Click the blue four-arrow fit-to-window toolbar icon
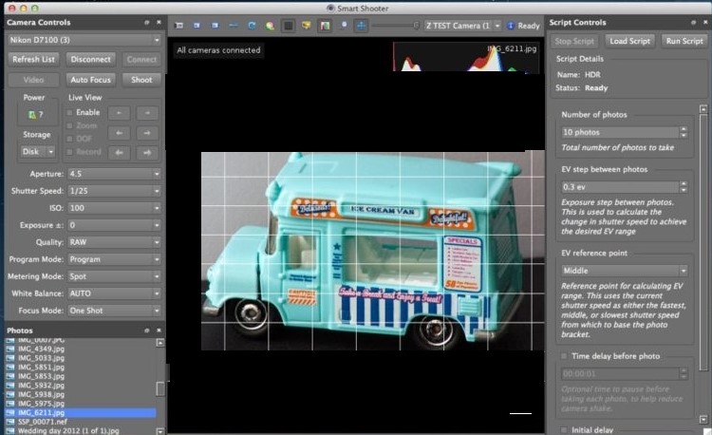 [x=361, y=26]
